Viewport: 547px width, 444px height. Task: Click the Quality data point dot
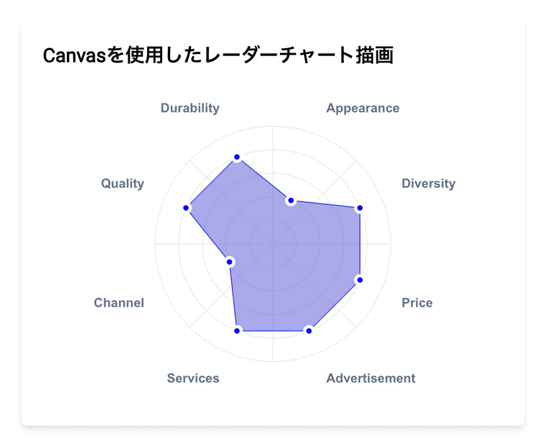186,208
